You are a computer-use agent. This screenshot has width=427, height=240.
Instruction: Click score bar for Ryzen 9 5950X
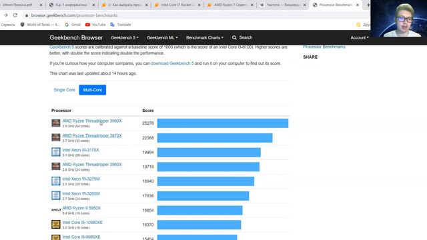[x=200, y=211]
